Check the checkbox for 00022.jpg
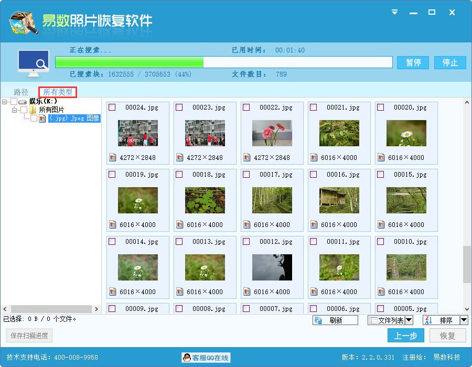Screen dimensions: 472x367 coord(246,107)
